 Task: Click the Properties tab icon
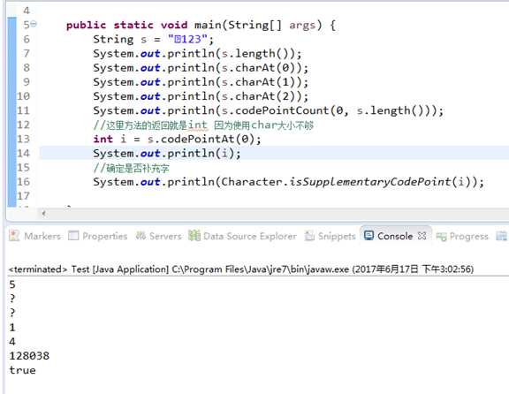pos(73,235)
